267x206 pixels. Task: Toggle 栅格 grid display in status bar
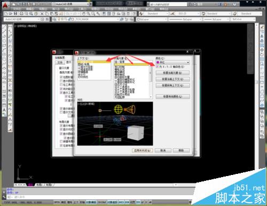coord(70,202)
